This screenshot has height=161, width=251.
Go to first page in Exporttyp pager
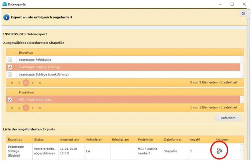[12, 83]
